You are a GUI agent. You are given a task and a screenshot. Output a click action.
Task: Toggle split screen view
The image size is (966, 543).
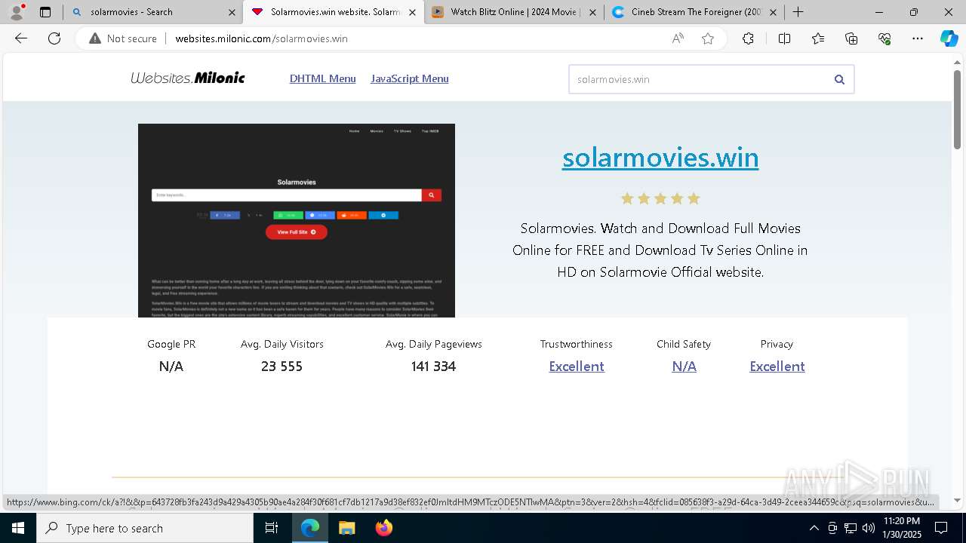(784, 38)
